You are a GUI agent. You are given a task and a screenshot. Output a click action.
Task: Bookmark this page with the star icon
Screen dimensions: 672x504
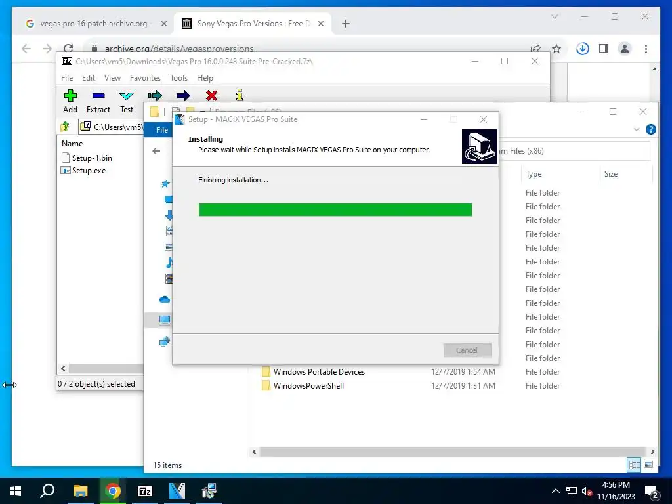click(556, 49)
